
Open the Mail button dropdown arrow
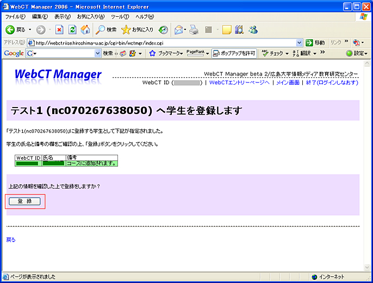(185, 30)
